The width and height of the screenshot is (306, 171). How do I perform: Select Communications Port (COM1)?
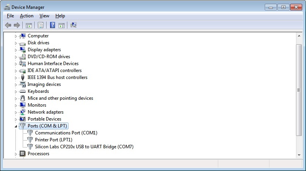[x=66, y=133]
